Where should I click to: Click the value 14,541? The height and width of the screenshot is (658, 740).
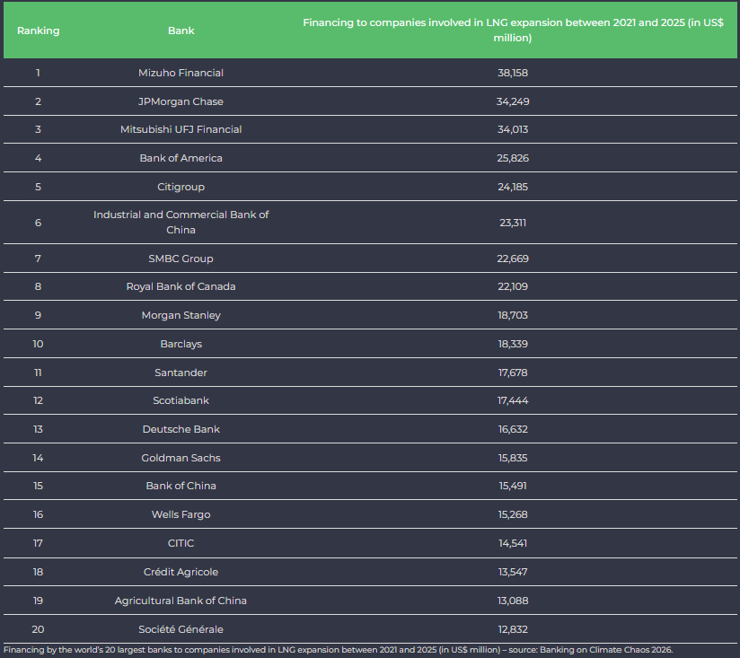(513, 543)
